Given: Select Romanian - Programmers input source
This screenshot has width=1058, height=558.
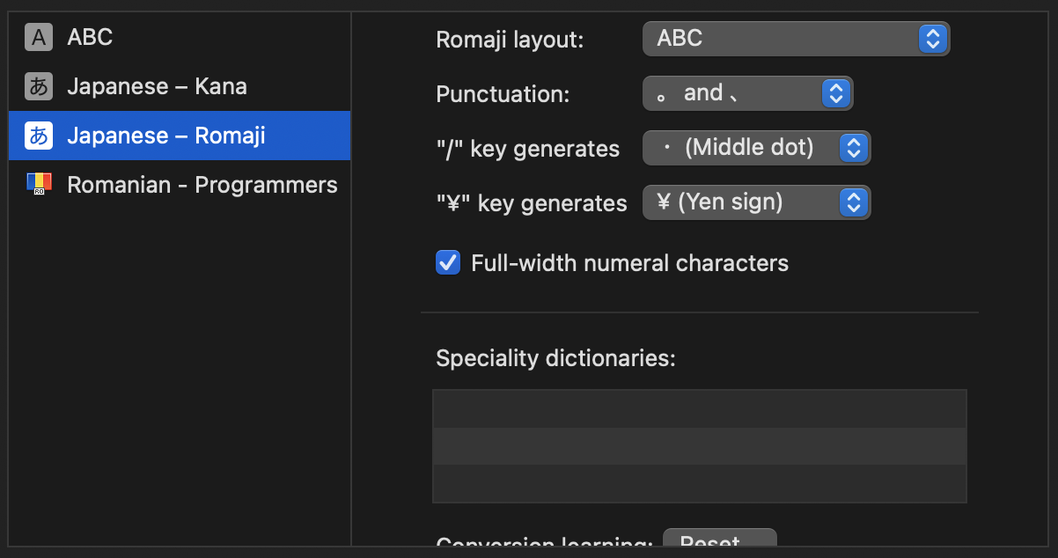Looking at the screenshot, I should tap(180, 185).
